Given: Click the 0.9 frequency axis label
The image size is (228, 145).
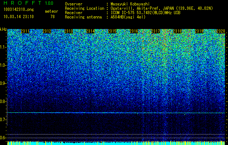Looking at the screenshot, I should coord(3,83).
